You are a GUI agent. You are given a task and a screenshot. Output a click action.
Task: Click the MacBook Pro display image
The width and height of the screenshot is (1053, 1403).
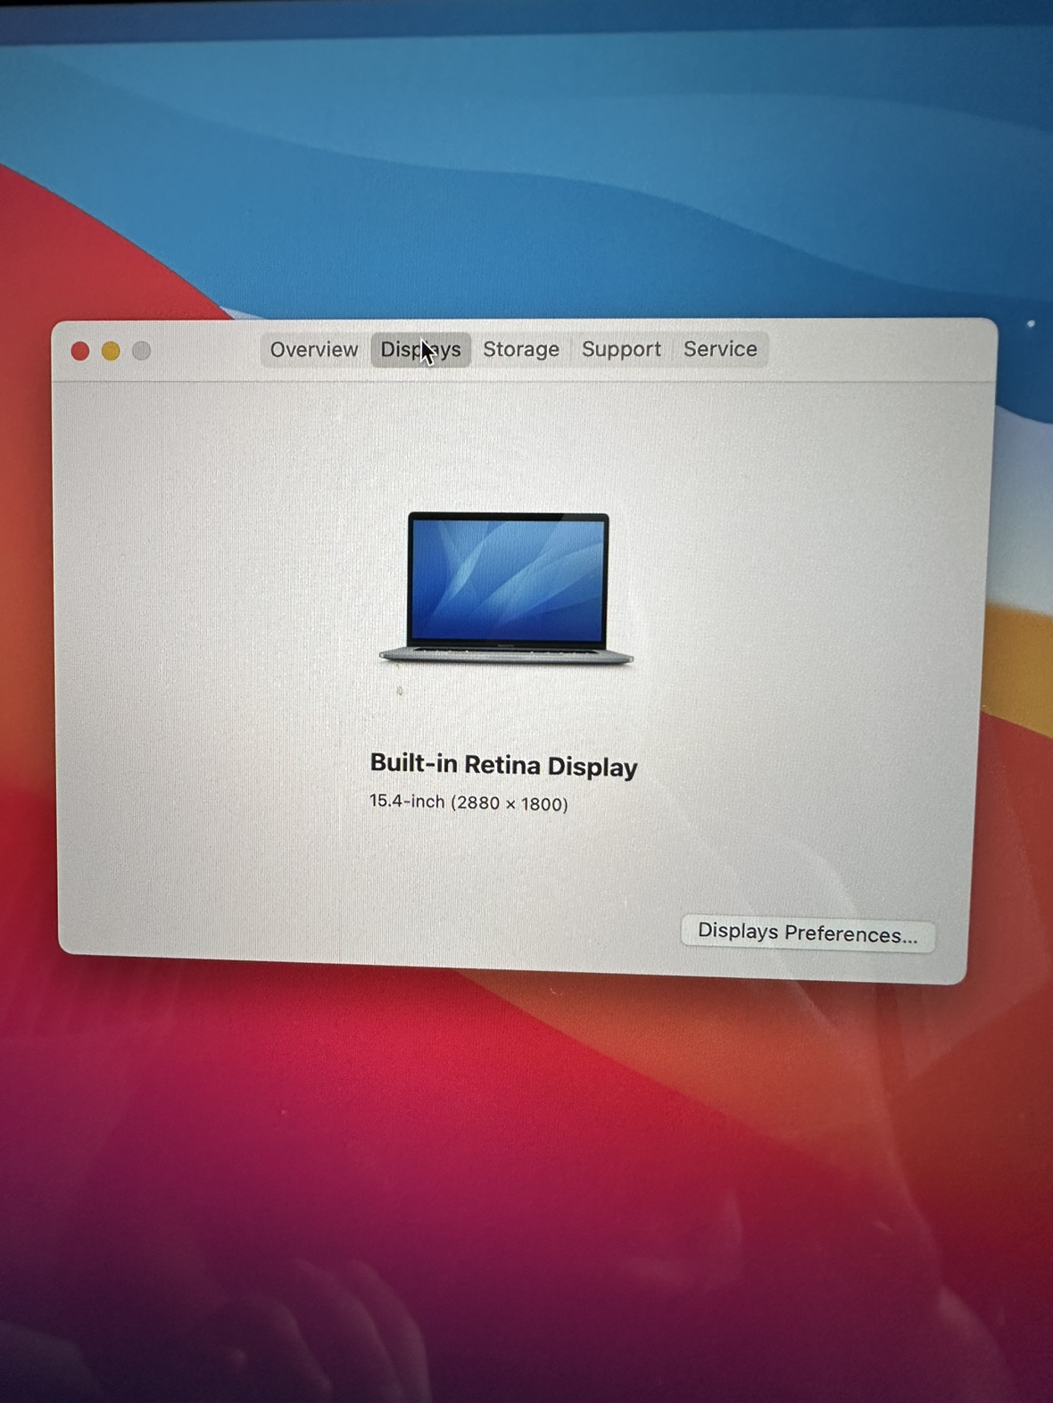pos(507,588)
